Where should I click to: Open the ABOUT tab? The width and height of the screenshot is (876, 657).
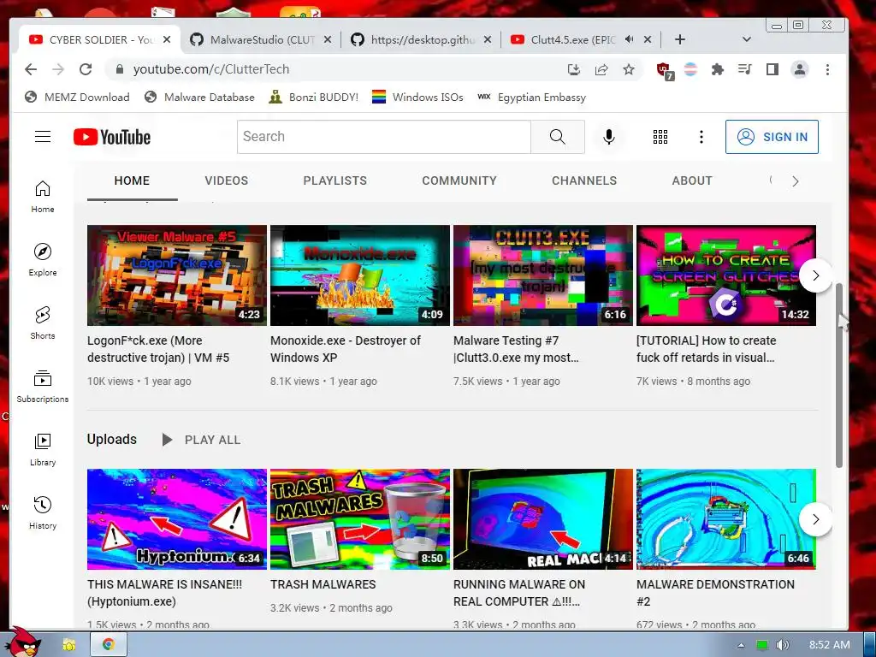pos(692,181)
